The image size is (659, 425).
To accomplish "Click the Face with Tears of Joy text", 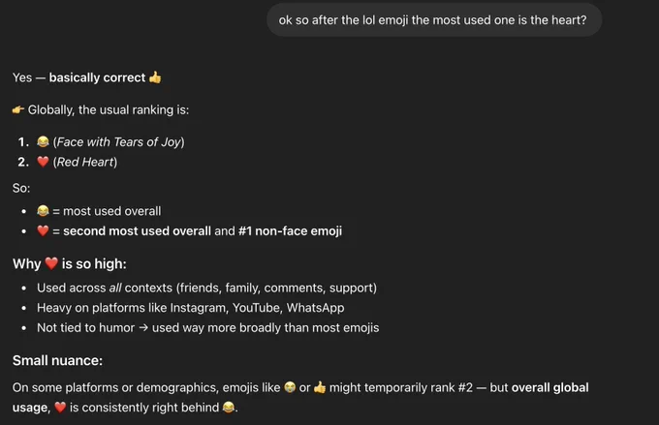I will pos(119,142).
